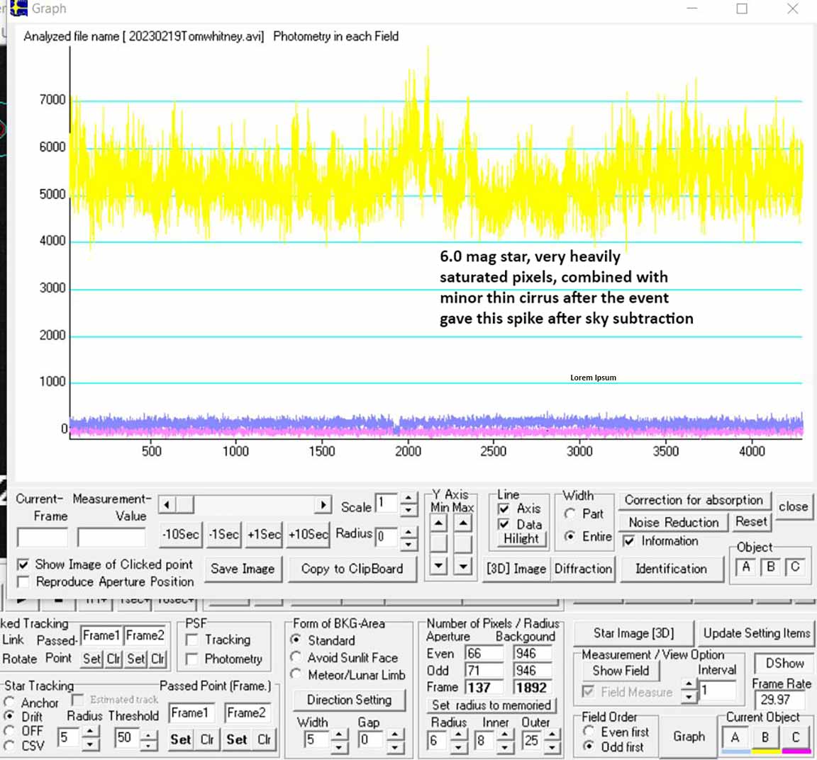817x760 pixels.
Task: Open the DShow settings
Action: pos(784,663)
